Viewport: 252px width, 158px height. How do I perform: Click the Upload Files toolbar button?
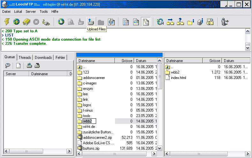click(91, 22)
